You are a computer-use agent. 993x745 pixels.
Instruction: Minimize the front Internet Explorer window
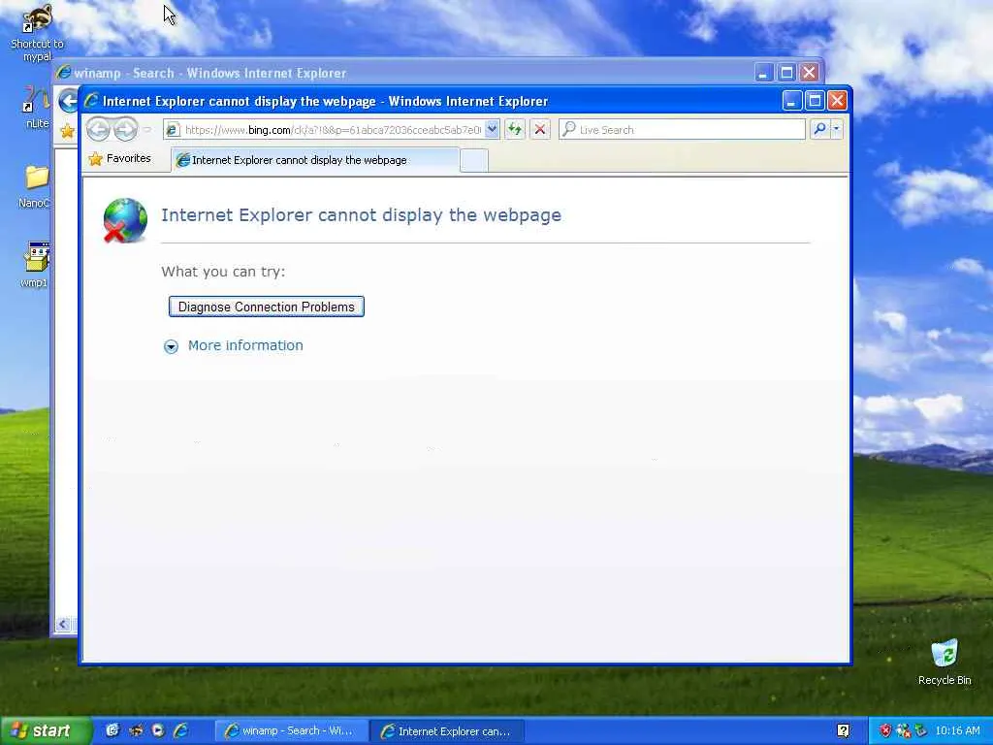coord(791,101)
